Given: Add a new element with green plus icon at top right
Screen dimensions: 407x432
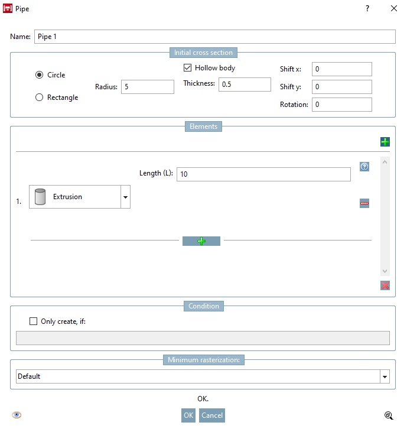Looking at the screenshot, I should tap(385, 142).
